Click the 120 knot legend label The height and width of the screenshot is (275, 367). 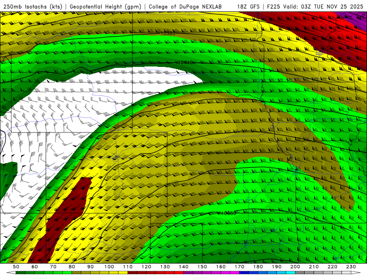tap(146, 267)
